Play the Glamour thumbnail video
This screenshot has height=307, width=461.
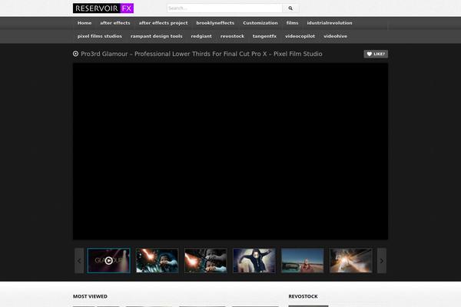tap(109, 261)
